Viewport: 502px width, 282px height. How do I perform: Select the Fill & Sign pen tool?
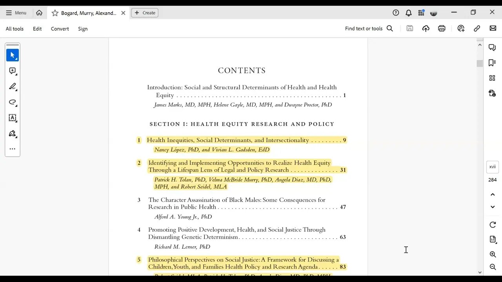(13, 134)
